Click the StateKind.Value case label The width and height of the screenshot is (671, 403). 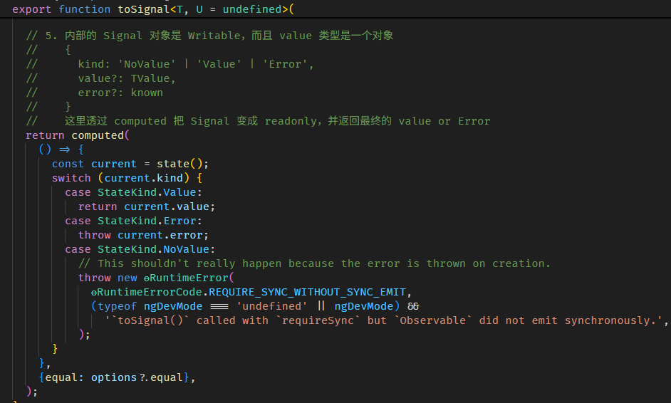pyautogui.click(x=150, y=192)
